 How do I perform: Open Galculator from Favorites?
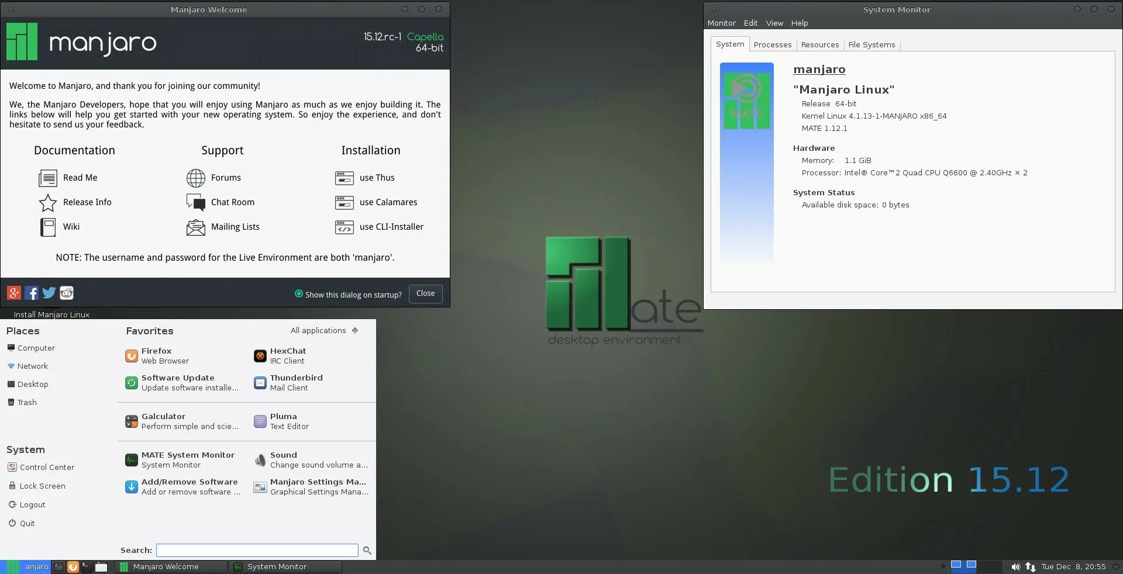pyautogui.click(x=181, y=421)
